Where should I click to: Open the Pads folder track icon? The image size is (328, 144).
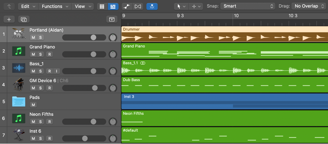(19, 101)
